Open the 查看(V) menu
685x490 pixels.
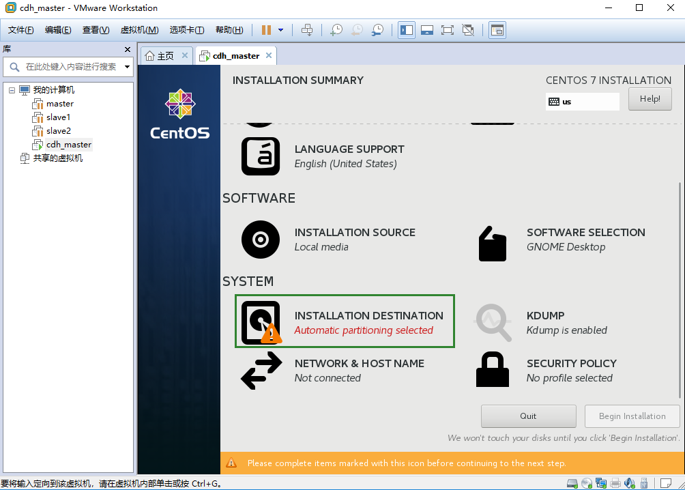[x=96, y=30]
